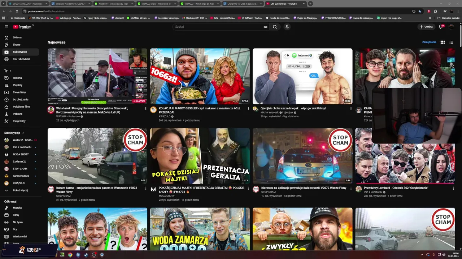Viewport: 462px width, 259px height.
Task: Open STOP CHAM subscription channel
Action: click(21, 169)
